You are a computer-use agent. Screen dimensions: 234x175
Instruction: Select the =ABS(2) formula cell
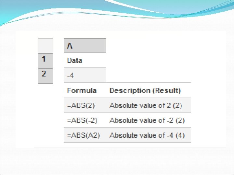[x=85, y=105]
